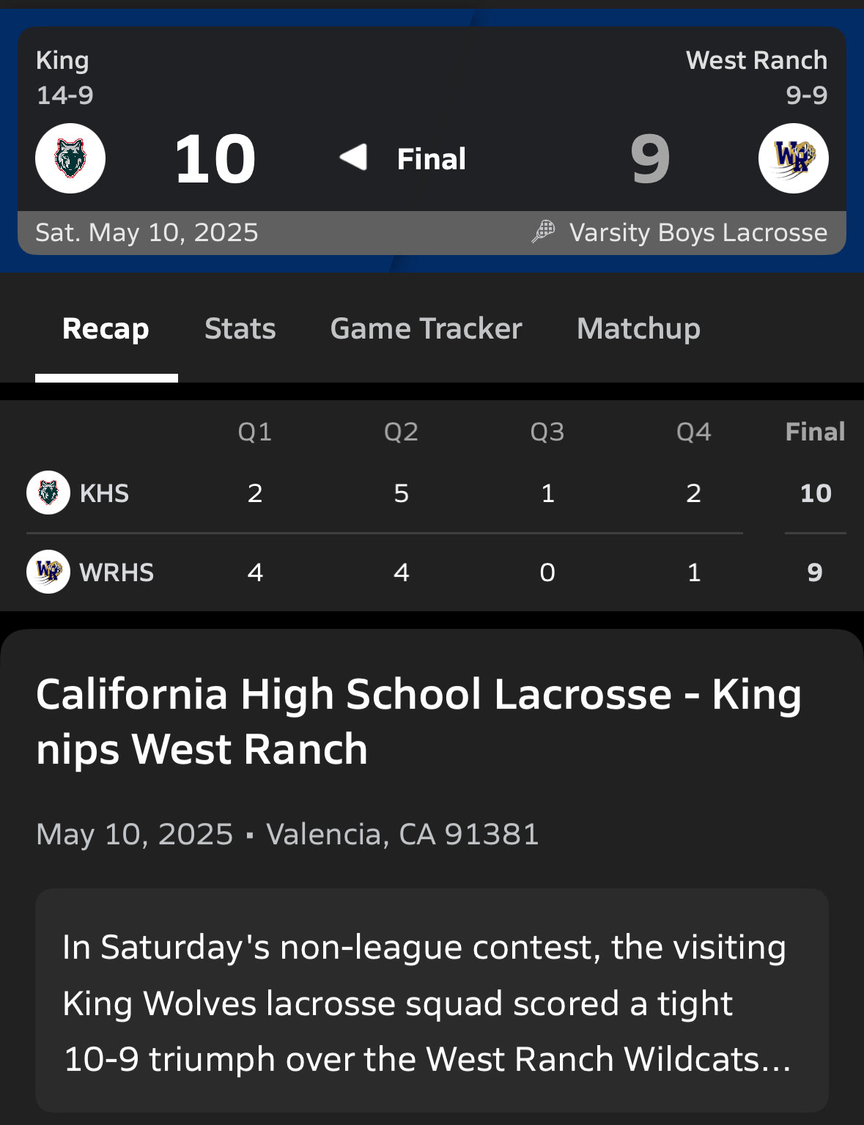This screenshot has height=1125, width=864.
Task: Click the KHS row label in scoreboard
Action: 104,493
